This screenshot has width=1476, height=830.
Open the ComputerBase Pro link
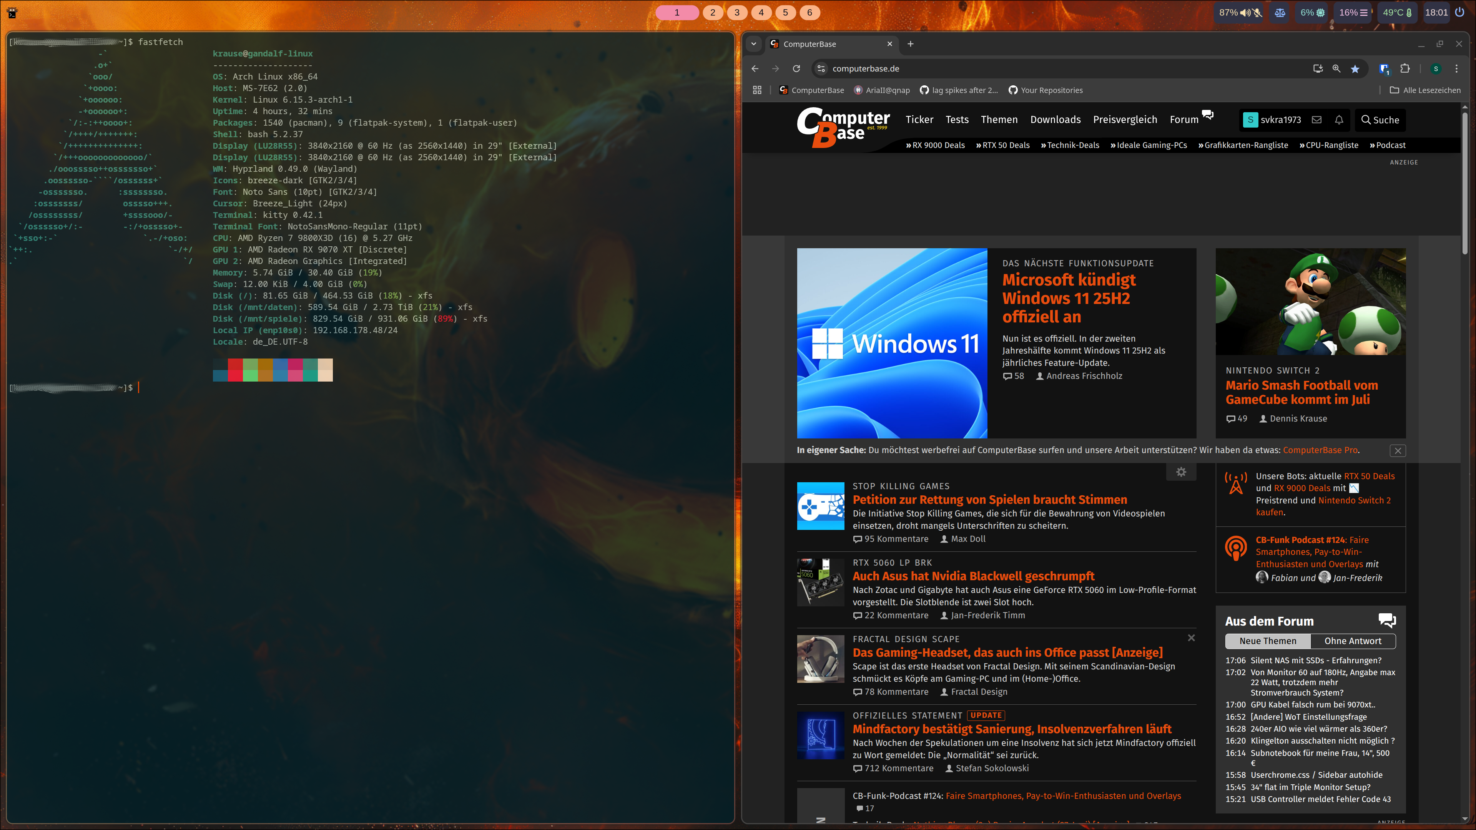click(1320, 450)
